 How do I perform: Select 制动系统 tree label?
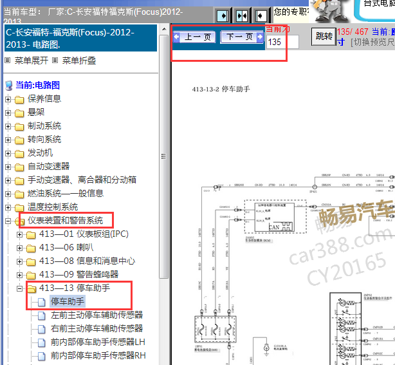[x=44, y=126]
